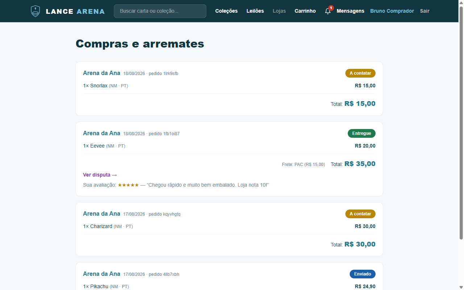Open Arena da Ana store on Pikachu order

pyautogui.click(x=101, y=274)
